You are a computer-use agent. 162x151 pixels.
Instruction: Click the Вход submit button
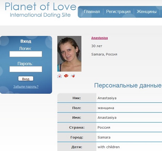click(x=26, y=79)
